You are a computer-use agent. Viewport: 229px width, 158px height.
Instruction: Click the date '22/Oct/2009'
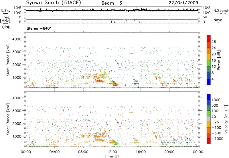point(183,3)
